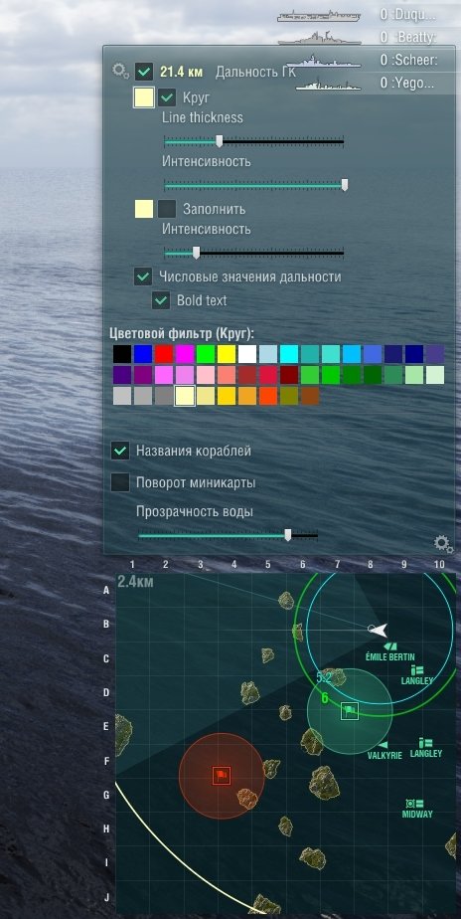Toggle the Круг circle checkbox
461x919 pixels.
(168, 96)
